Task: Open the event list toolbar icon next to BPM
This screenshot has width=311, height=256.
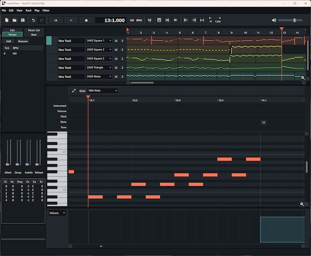Action: click(150, 20)
